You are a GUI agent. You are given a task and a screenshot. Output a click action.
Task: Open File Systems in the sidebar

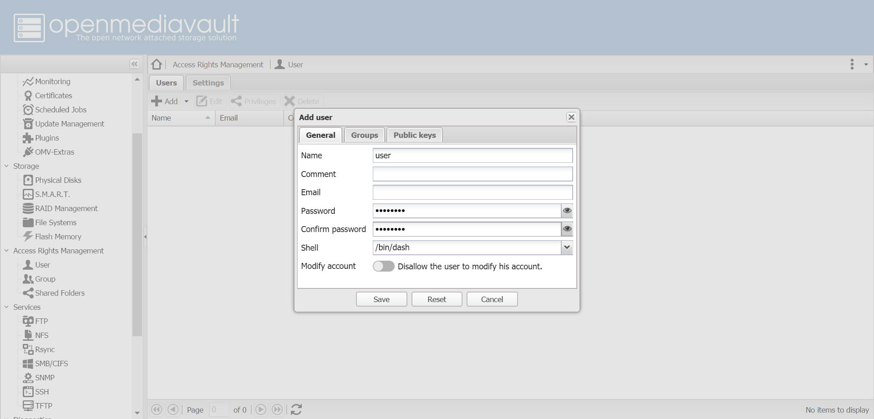(50, 222)
